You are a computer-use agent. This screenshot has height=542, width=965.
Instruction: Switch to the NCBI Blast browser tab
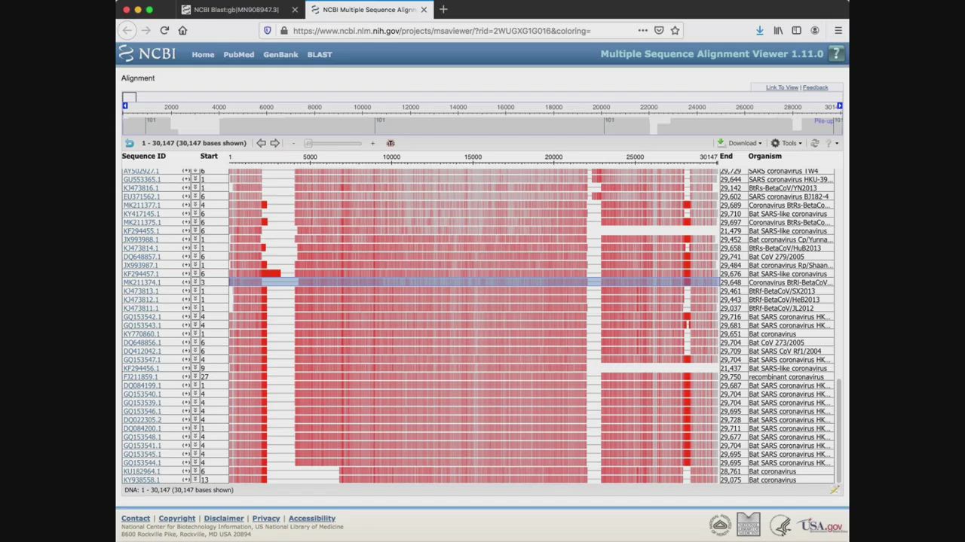pos(235,10)
